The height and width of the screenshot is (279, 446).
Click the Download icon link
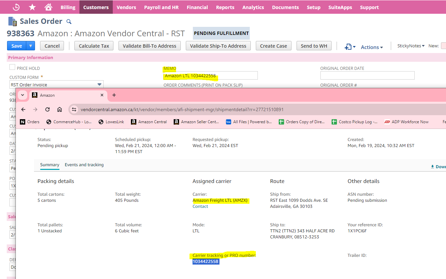438,167
